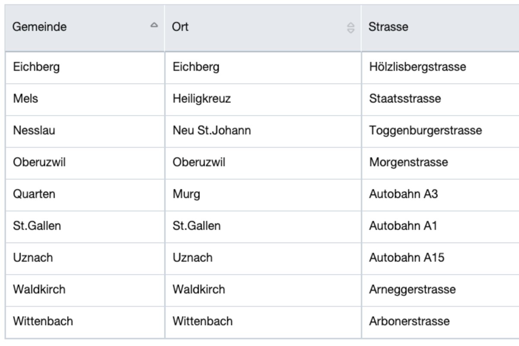Image resolution: width=519 pixels, height=346 pixels.
Task: Select the Autobahn A1 cell
Action: coord(403,226)
